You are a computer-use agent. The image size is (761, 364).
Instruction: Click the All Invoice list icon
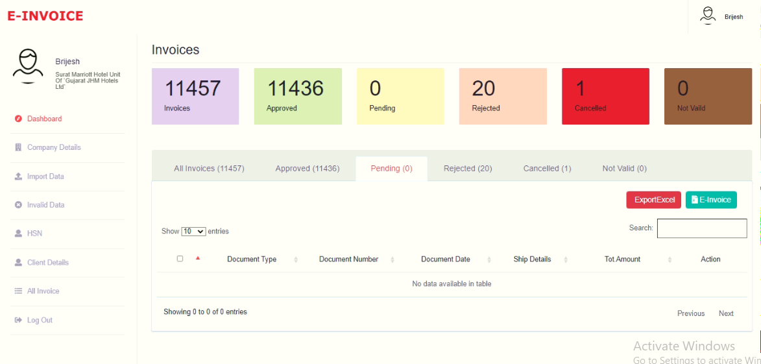[18, 291]
